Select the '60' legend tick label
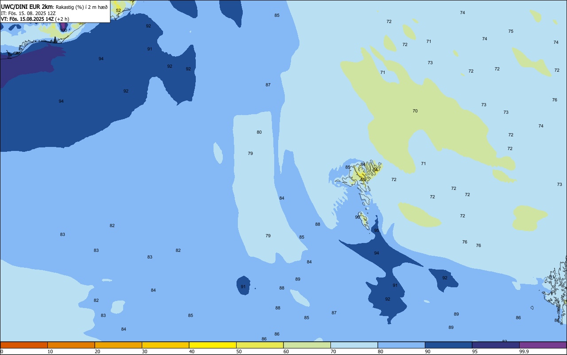 [x=286, y=351]
